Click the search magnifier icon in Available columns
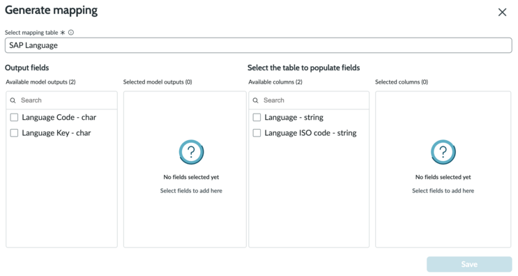Screen dimensions: 518x276 coord(255,100)
